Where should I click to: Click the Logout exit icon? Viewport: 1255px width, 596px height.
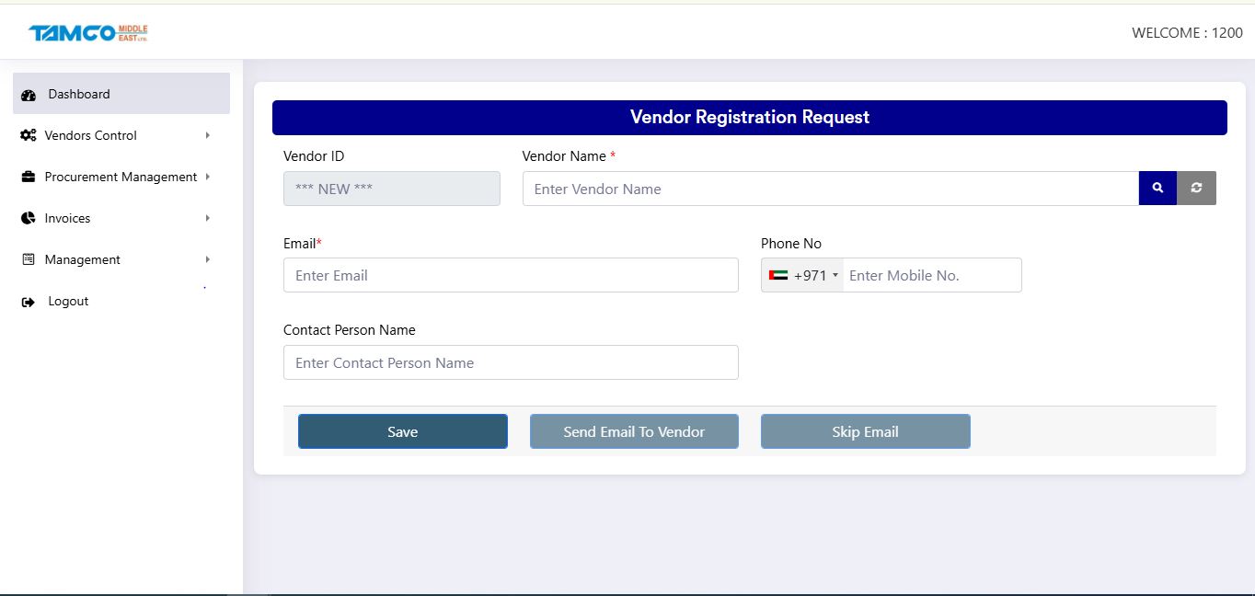coord(28,301)
